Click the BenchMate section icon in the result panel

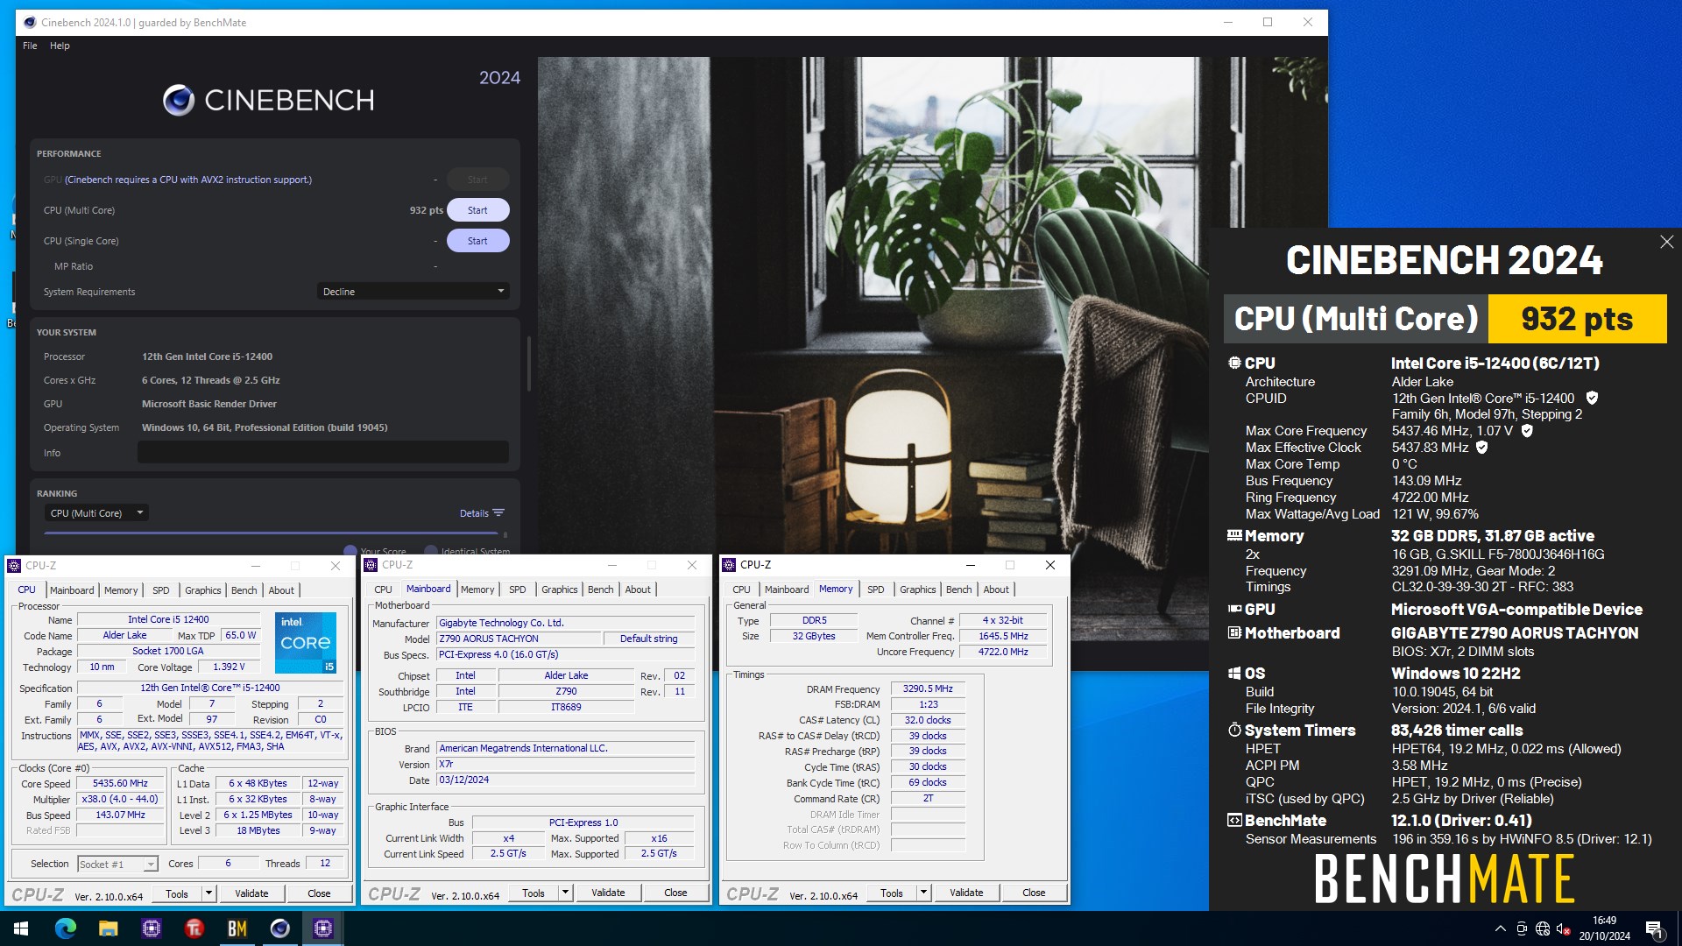pyautogui.click(x=1234, y=821)
